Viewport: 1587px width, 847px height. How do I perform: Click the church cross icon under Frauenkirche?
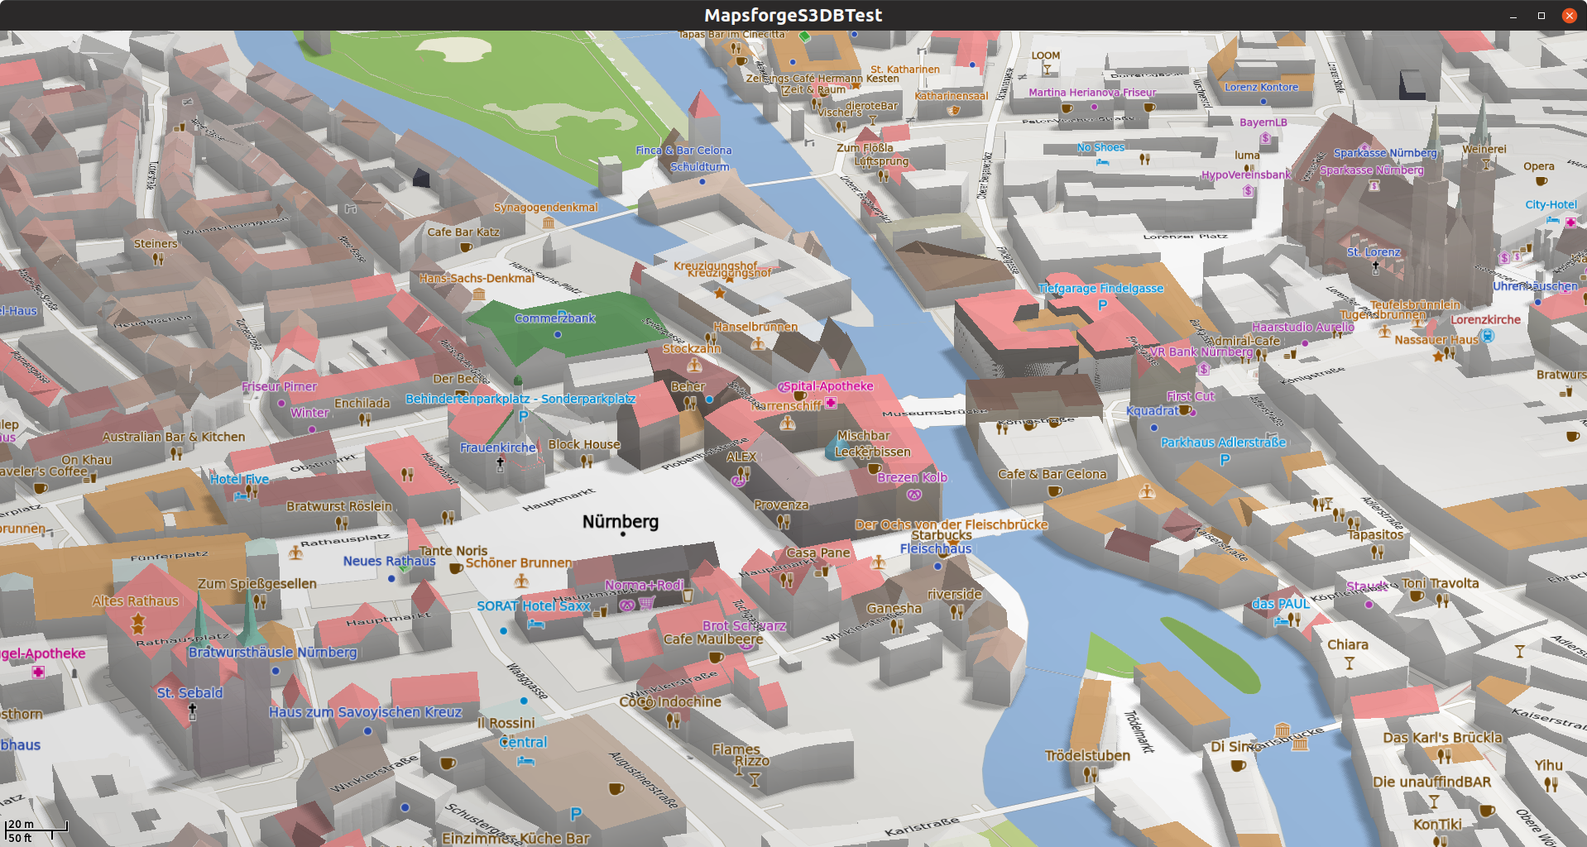[500, 464]
